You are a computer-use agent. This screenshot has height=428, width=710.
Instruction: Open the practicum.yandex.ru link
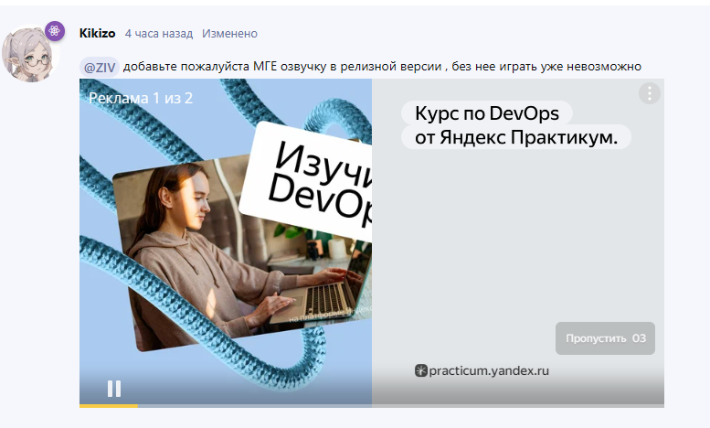(x=489, y=371)
